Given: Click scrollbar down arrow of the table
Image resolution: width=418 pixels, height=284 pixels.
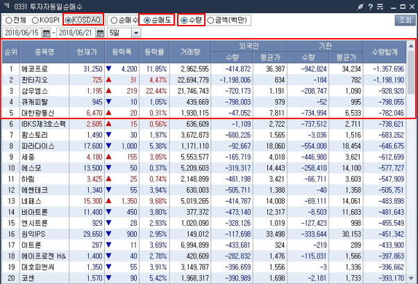Looking at the screenshot, I should click(x=411, y=278).
